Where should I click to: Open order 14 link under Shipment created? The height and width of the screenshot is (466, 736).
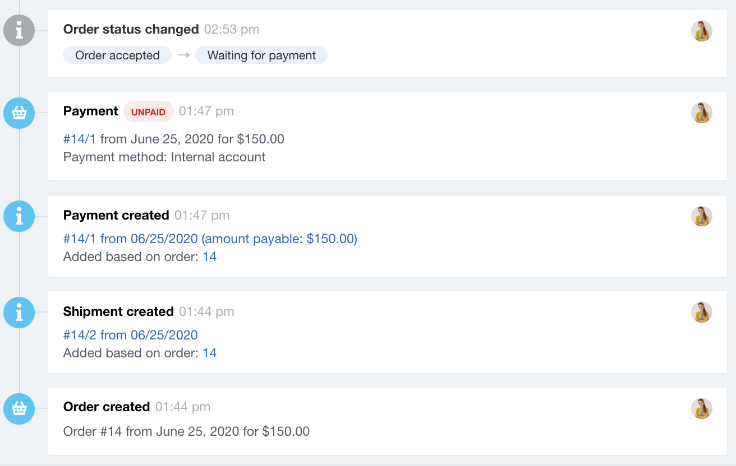(210, 353)
